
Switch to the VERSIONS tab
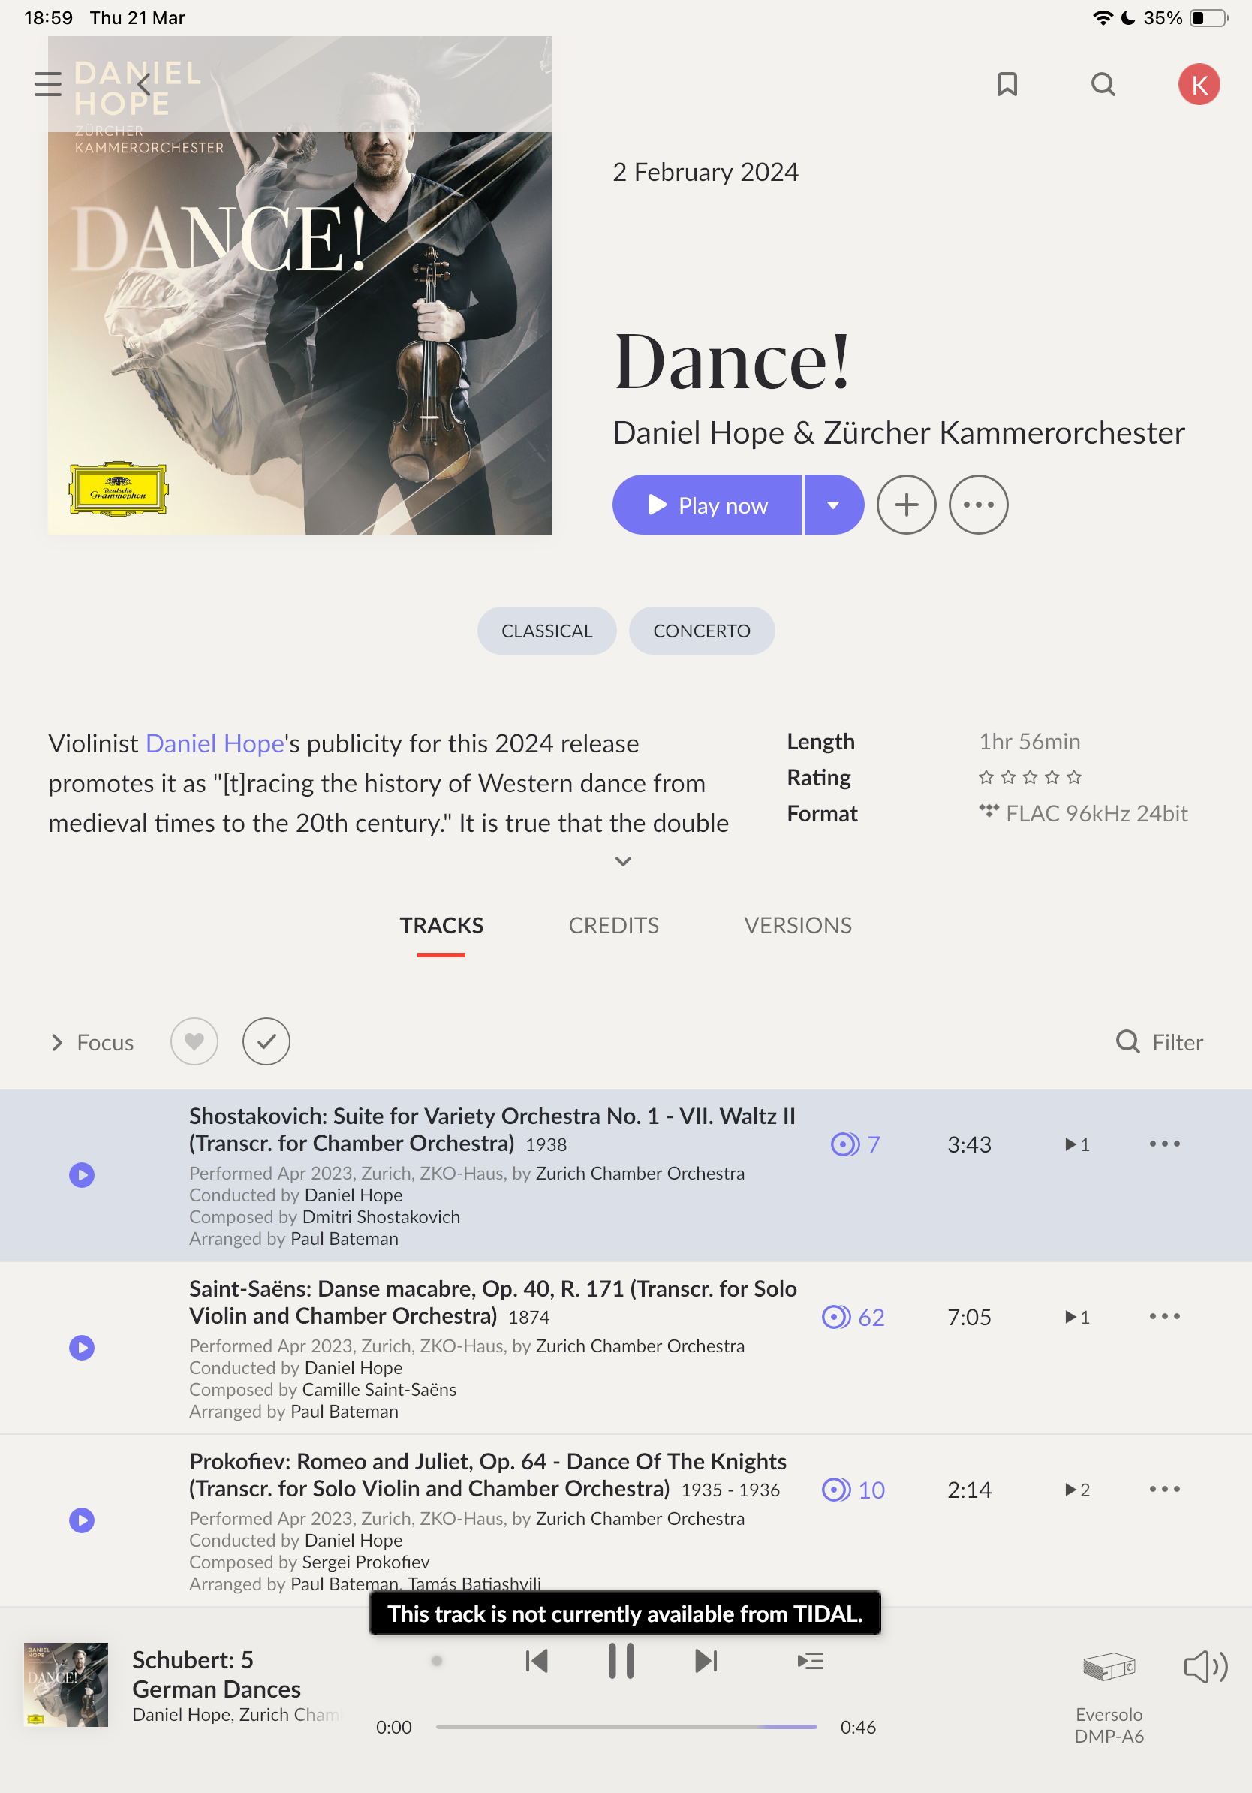tap(798, 925)
